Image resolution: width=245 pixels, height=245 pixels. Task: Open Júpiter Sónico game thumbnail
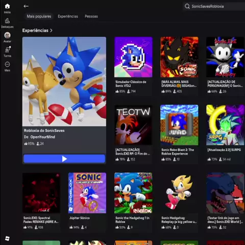(x=87, y=193)
